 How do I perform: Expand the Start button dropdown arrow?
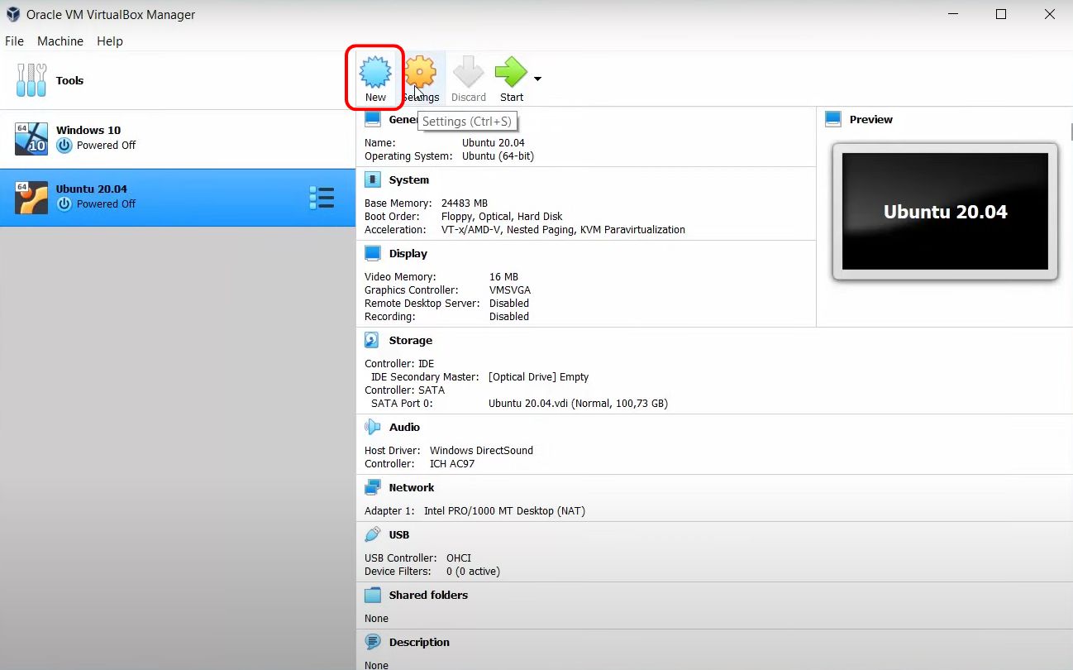click(536, 78)
